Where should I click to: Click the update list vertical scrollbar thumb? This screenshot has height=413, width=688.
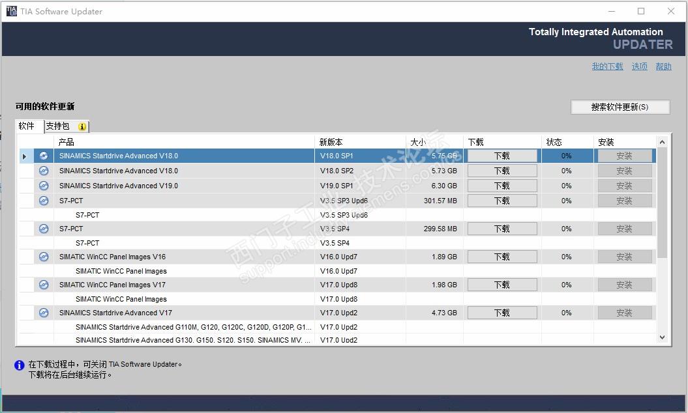coord(662,203)
